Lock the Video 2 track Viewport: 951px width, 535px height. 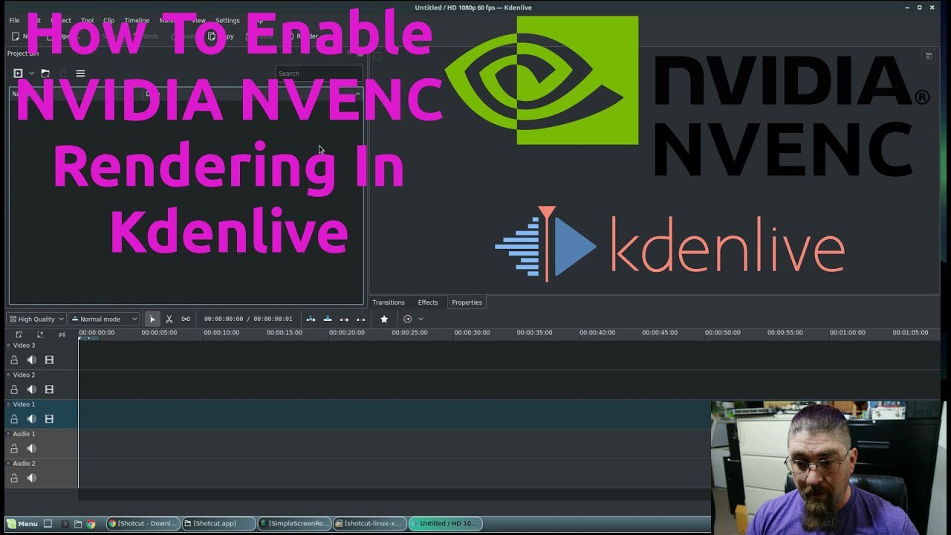(14, 389)
